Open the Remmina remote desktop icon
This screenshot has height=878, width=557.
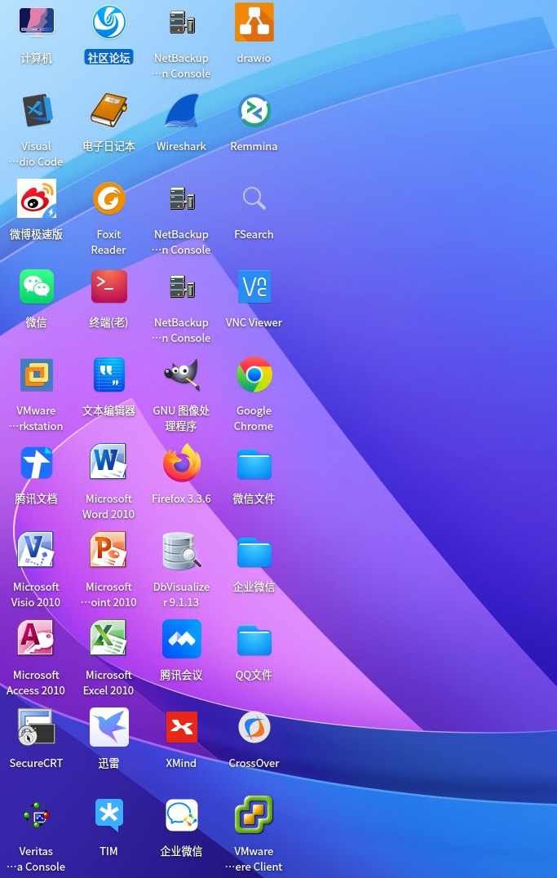(x=254, y=110)
